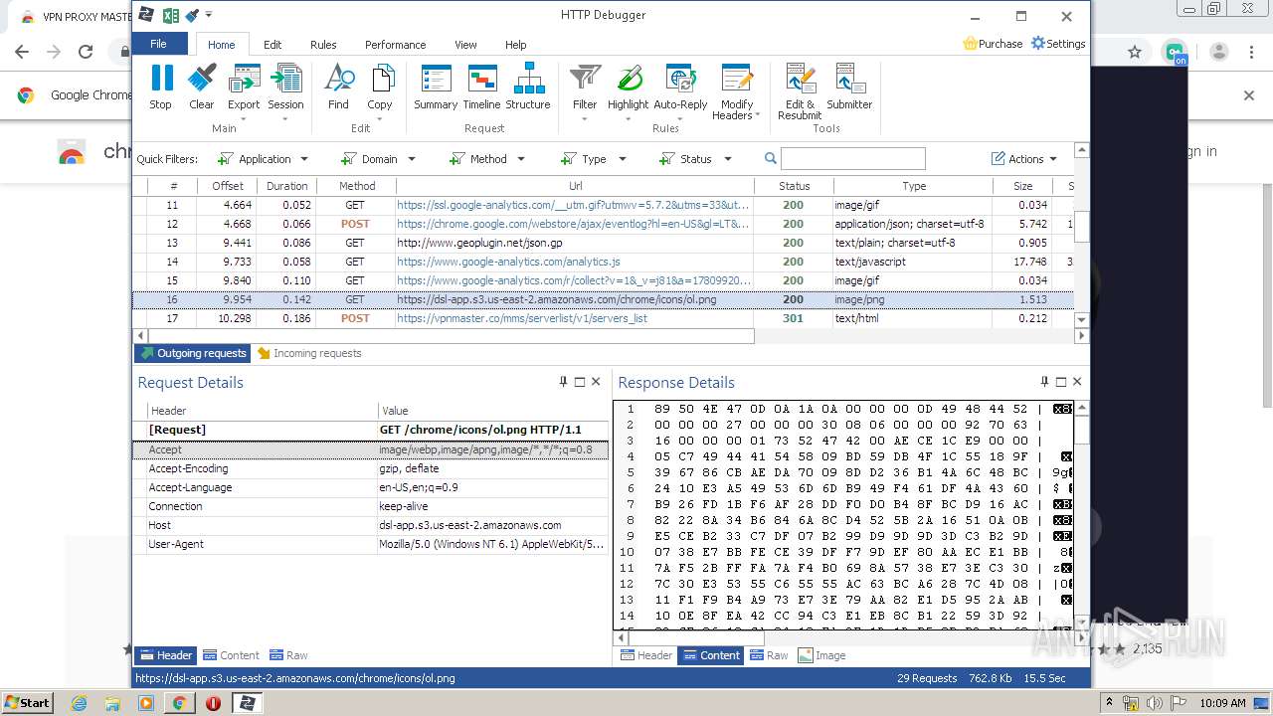
Task: Switch to the View ribbon tab
Action: pyautogui.click(x=465, y=45)
